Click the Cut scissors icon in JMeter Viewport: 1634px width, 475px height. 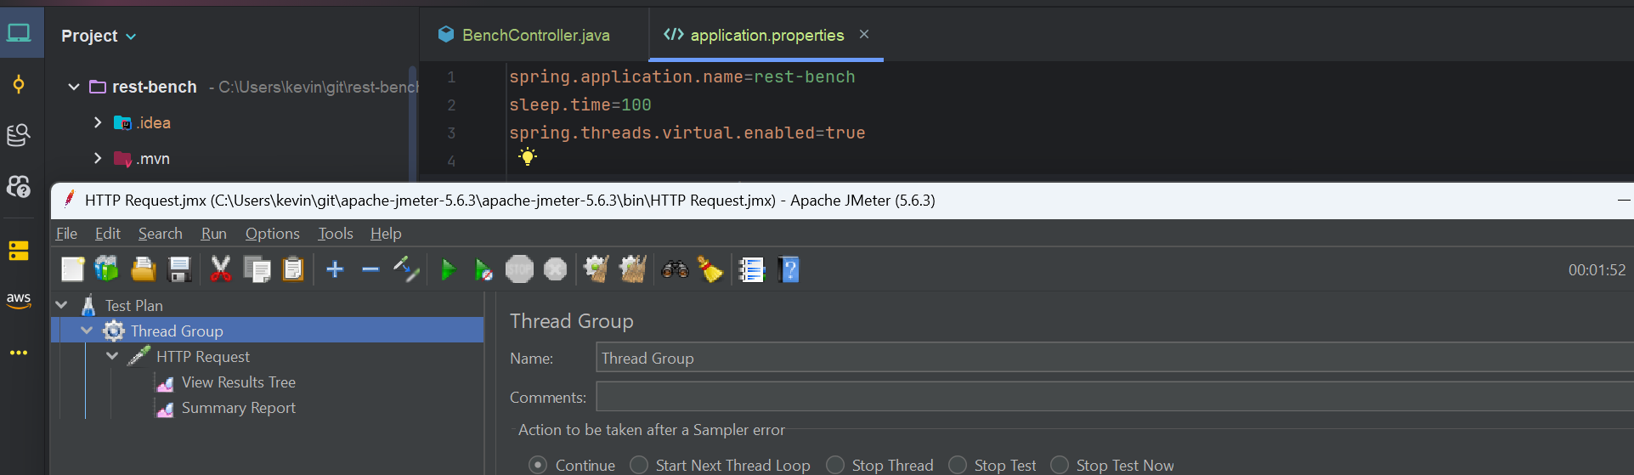click(x=221, y=269)
